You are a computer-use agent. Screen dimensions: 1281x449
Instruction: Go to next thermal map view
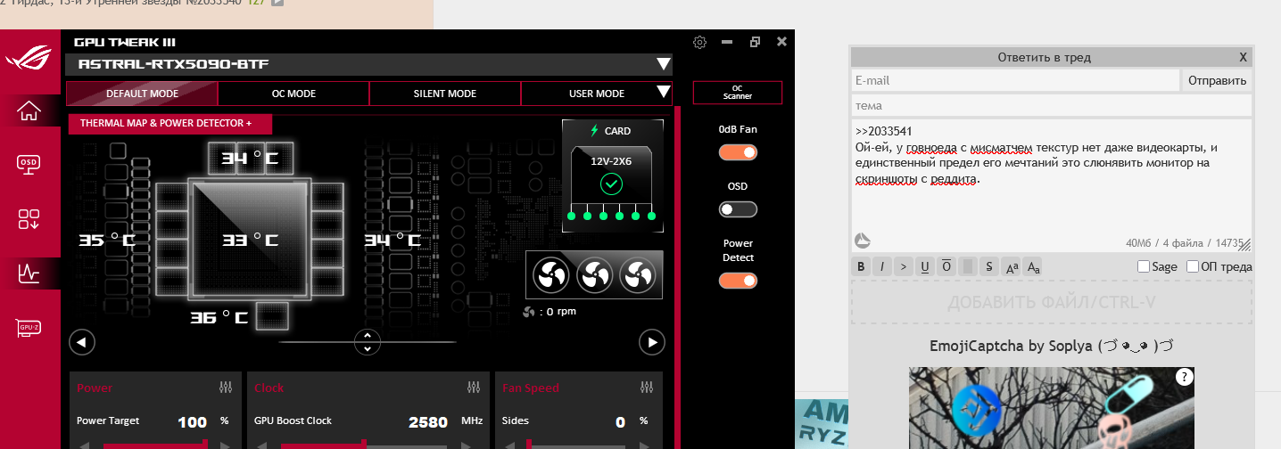pos(652,342)
